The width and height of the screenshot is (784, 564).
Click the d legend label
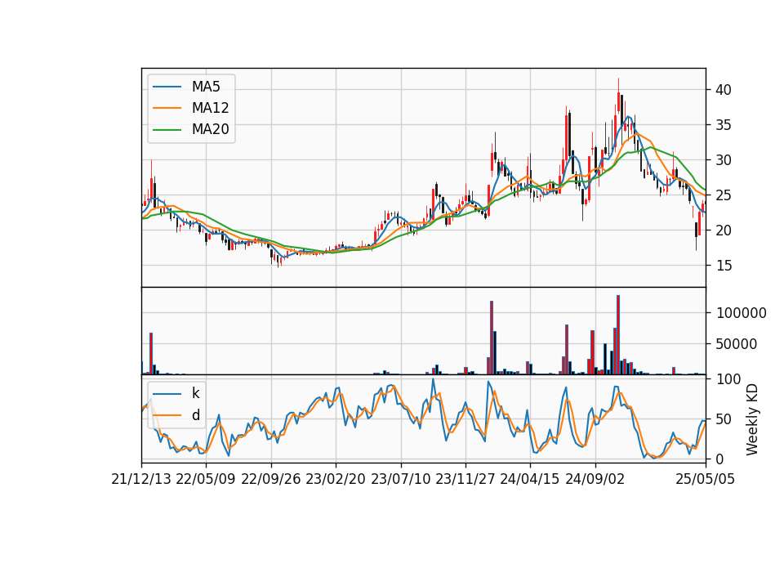point(195,415)
